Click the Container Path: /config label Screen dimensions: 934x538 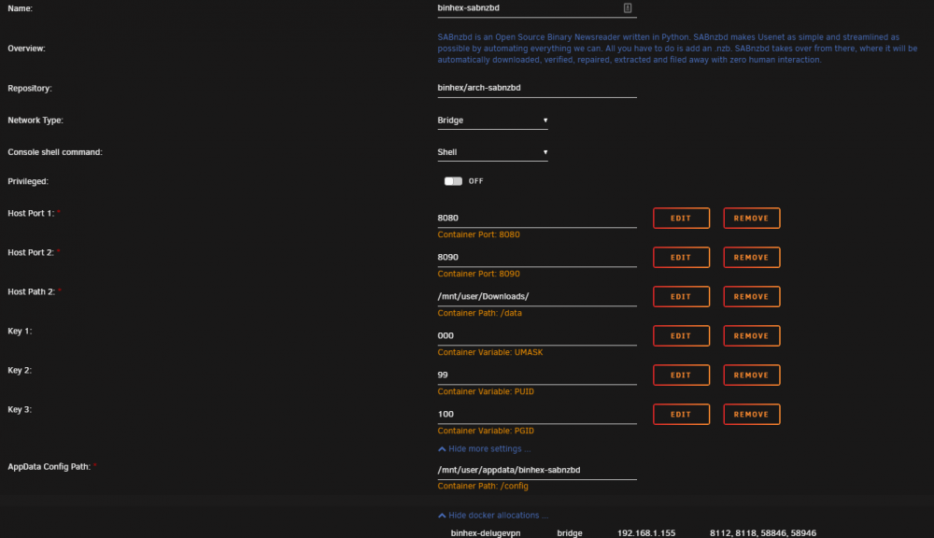[483, 487]
